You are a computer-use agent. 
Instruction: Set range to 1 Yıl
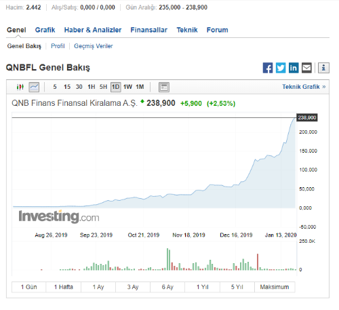(202, 287)
